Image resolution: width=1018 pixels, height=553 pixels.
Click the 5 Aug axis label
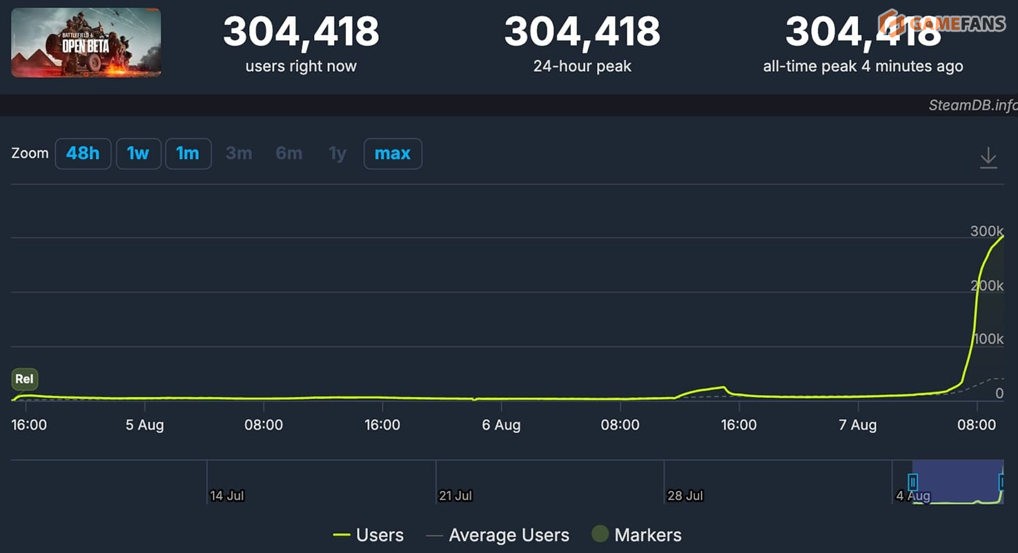[x=145, y=425]
